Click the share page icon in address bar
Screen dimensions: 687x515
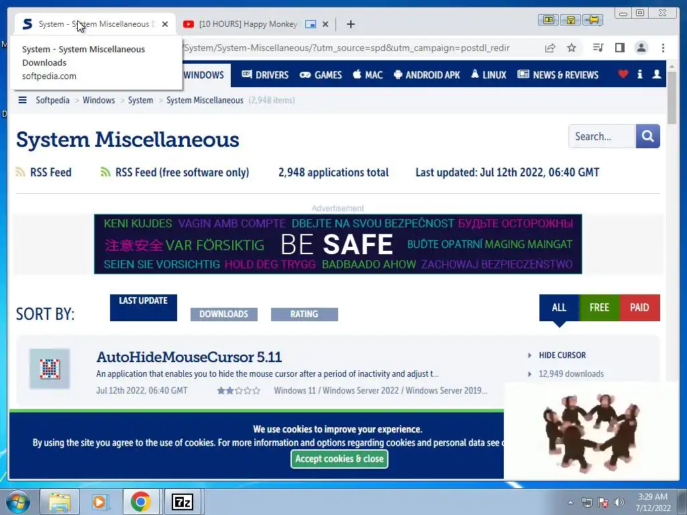click(550, 48)
